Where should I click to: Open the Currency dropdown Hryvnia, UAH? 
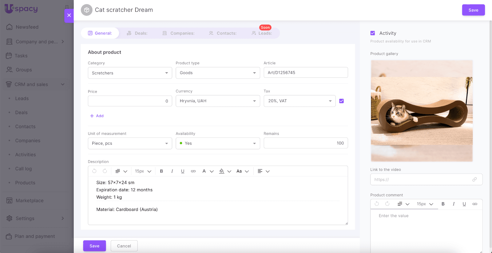(x=218, y=101)
